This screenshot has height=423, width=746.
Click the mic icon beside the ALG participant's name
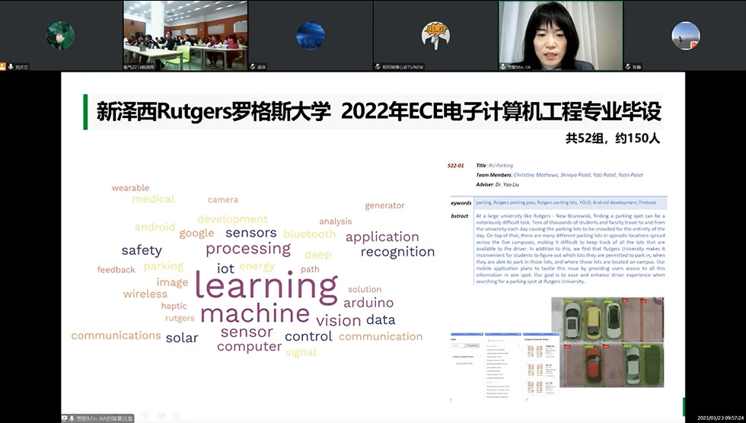pyautogui.click(x=378, y=67)
